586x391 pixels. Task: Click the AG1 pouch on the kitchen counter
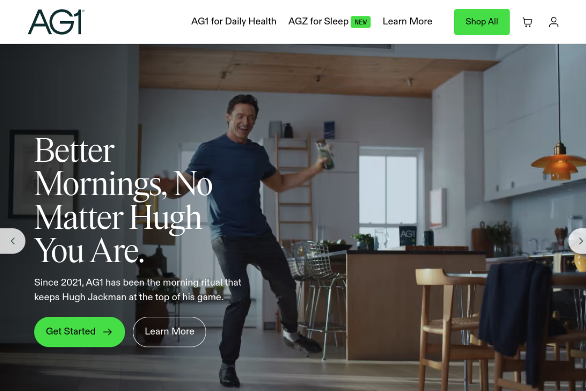408,235
